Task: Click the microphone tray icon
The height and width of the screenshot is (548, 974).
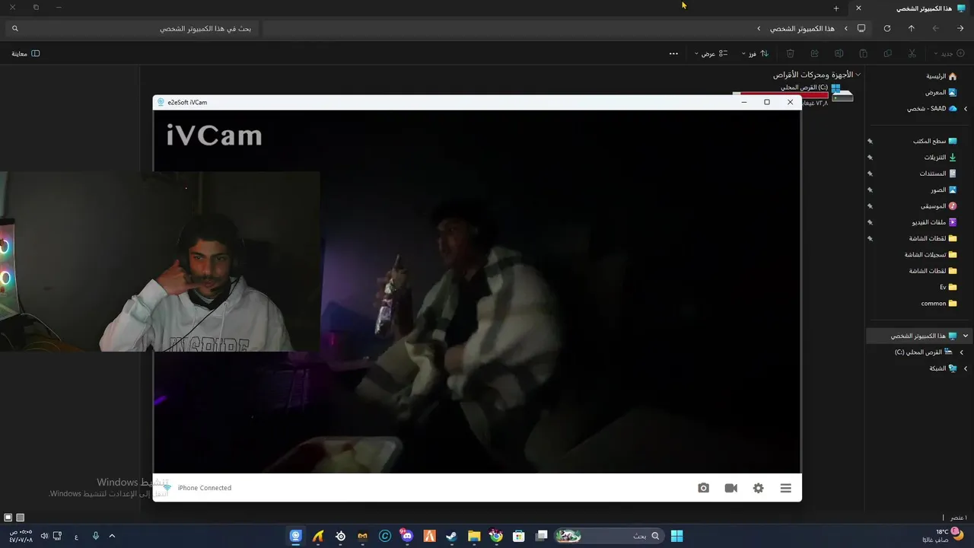Action: pos(96,536)
